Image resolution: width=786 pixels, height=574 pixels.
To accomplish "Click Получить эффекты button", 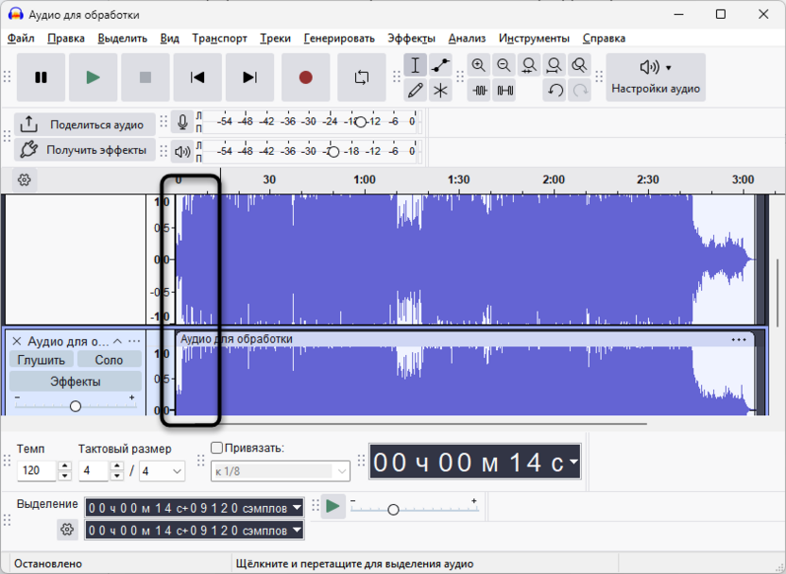I will click(85, 150).
